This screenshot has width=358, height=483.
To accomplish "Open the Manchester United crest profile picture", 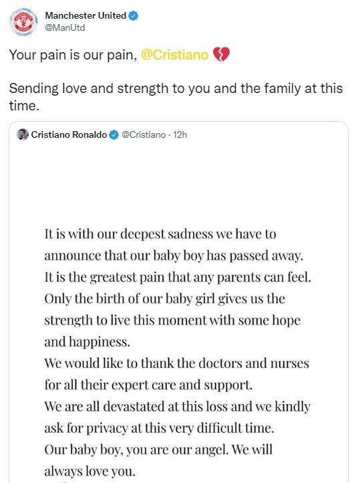I will (23, 22).
